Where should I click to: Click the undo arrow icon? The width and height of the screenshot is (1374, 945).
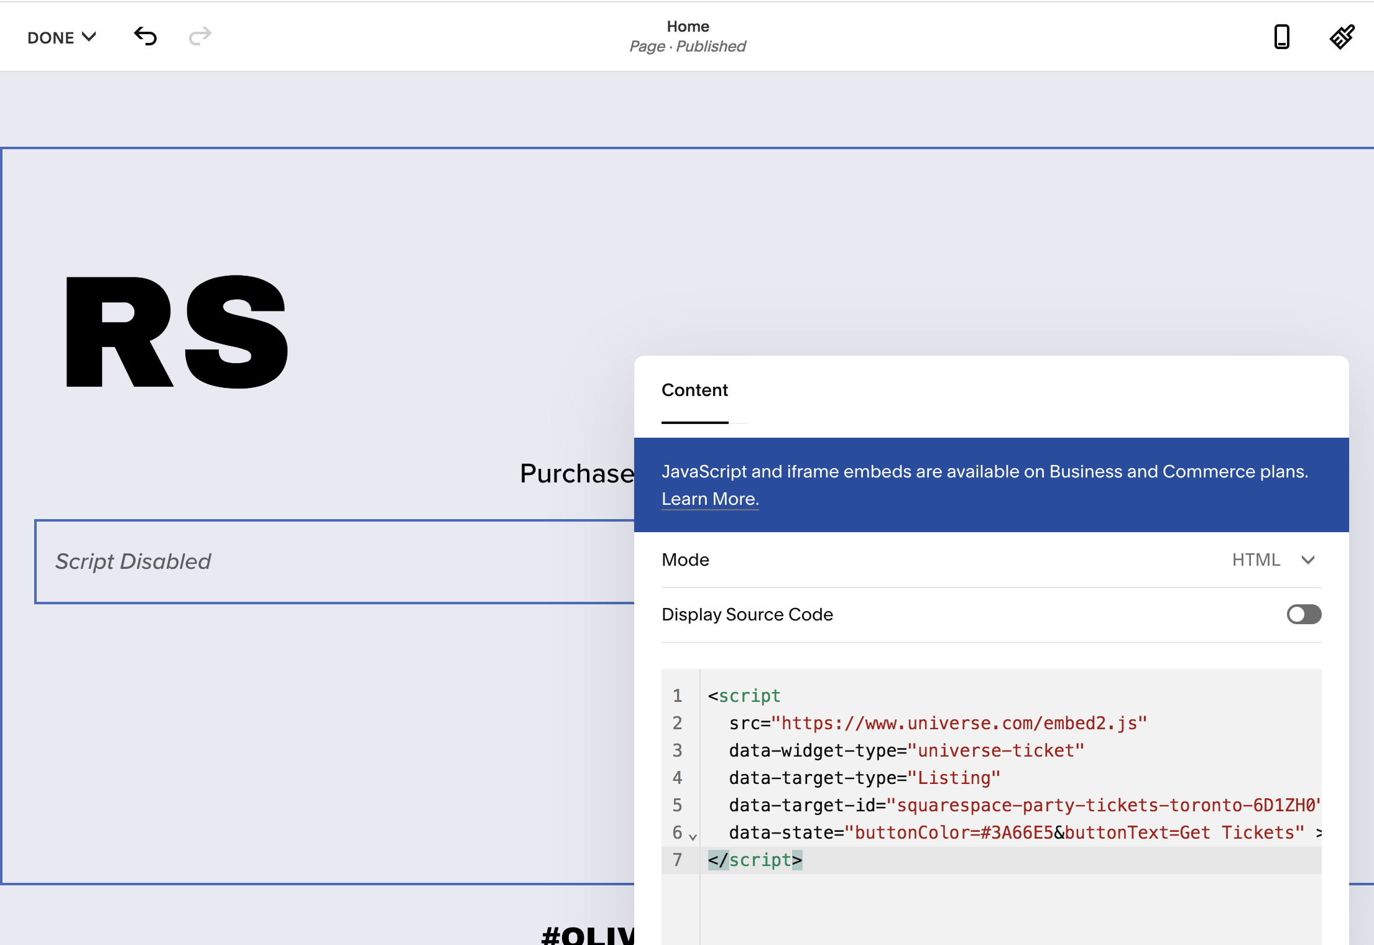[145, 36]
